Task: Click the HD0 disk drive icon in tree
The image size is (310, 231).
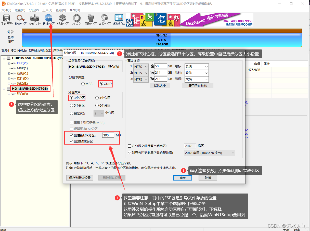Action: click(9, 58)
